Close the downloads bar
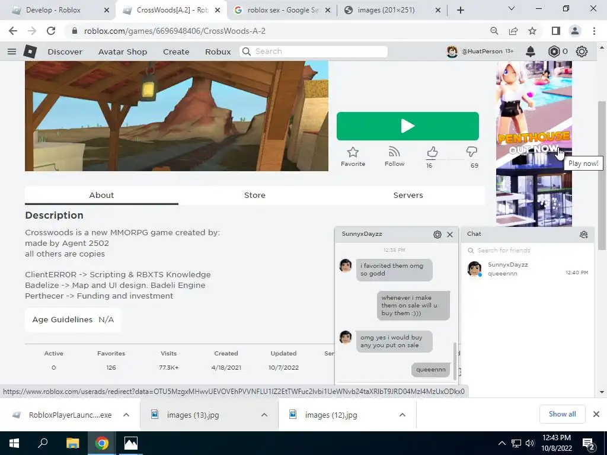This screenshot has width=607, height=455. tap(596, 414)
